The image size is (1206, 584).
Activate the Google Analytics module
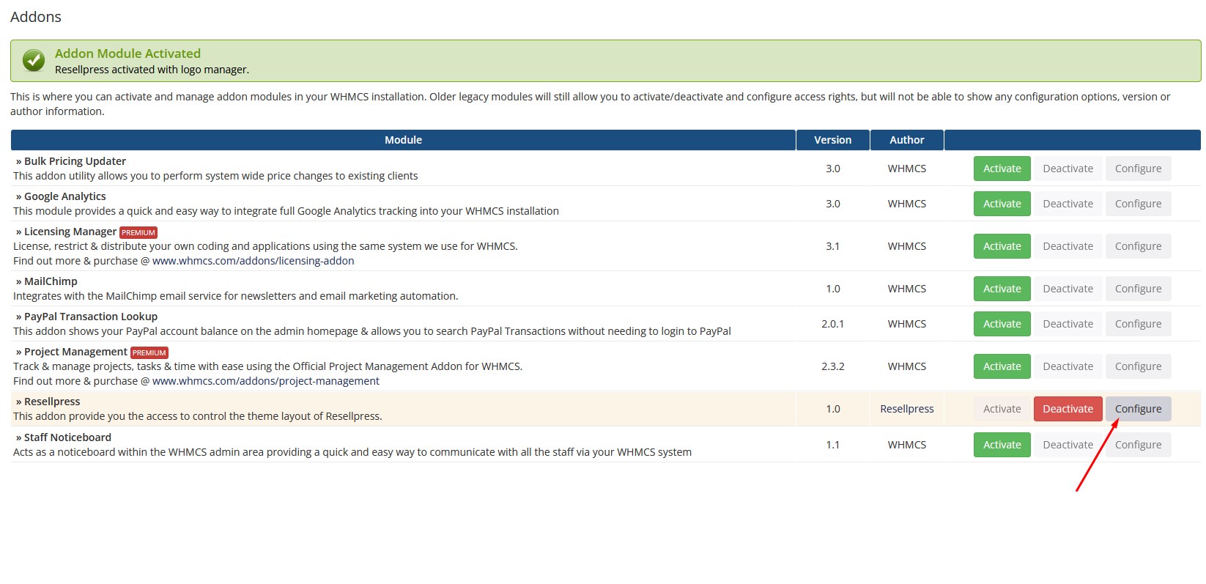click(1002, 204)
